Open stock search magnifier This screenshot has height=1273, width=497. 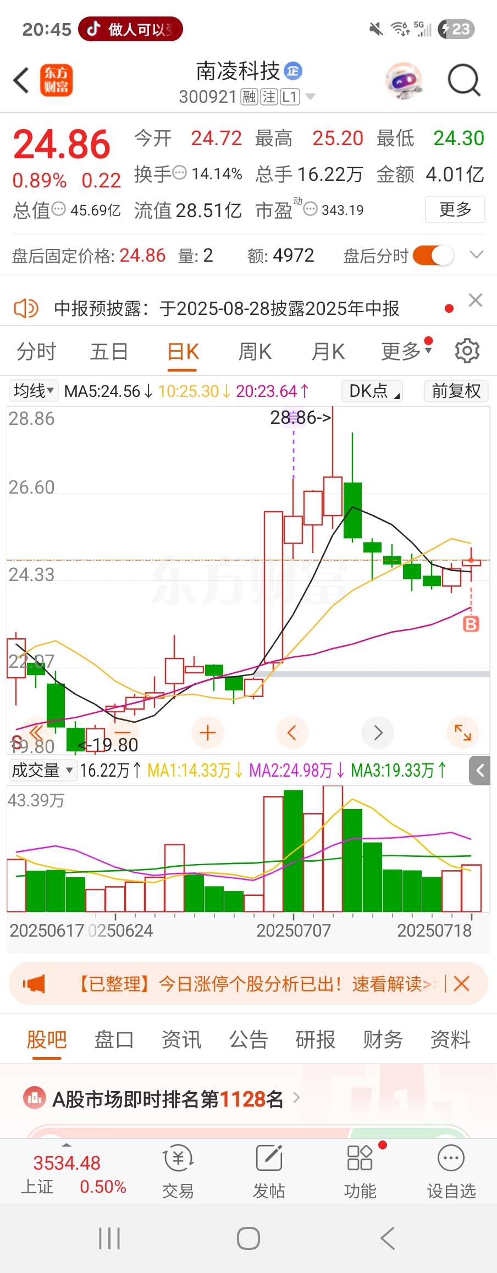tap(464, 80)
